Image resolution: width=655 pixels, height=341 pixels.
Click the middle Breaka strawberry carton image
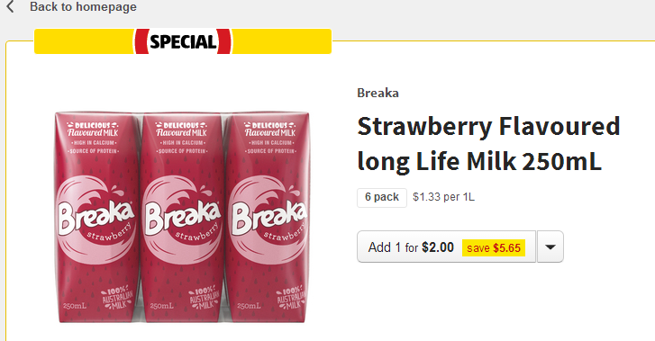click(183, 217)
